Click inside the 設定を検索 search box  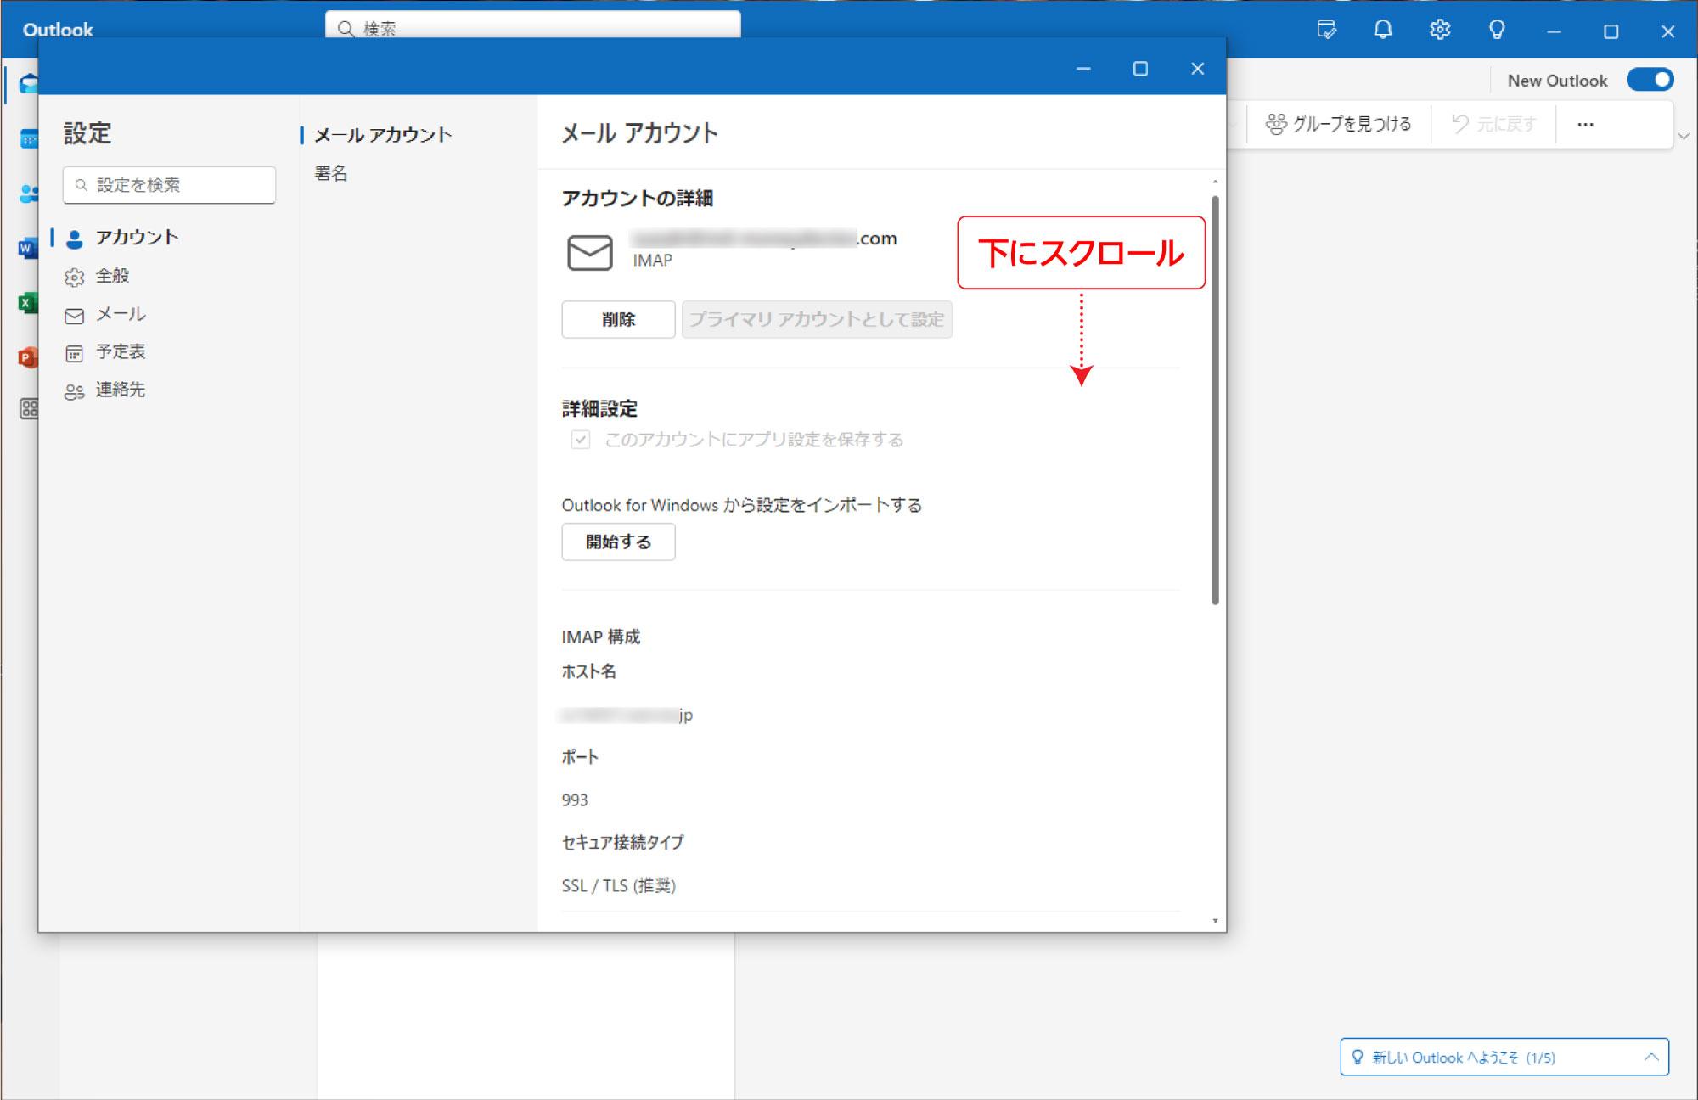(168, 185)
